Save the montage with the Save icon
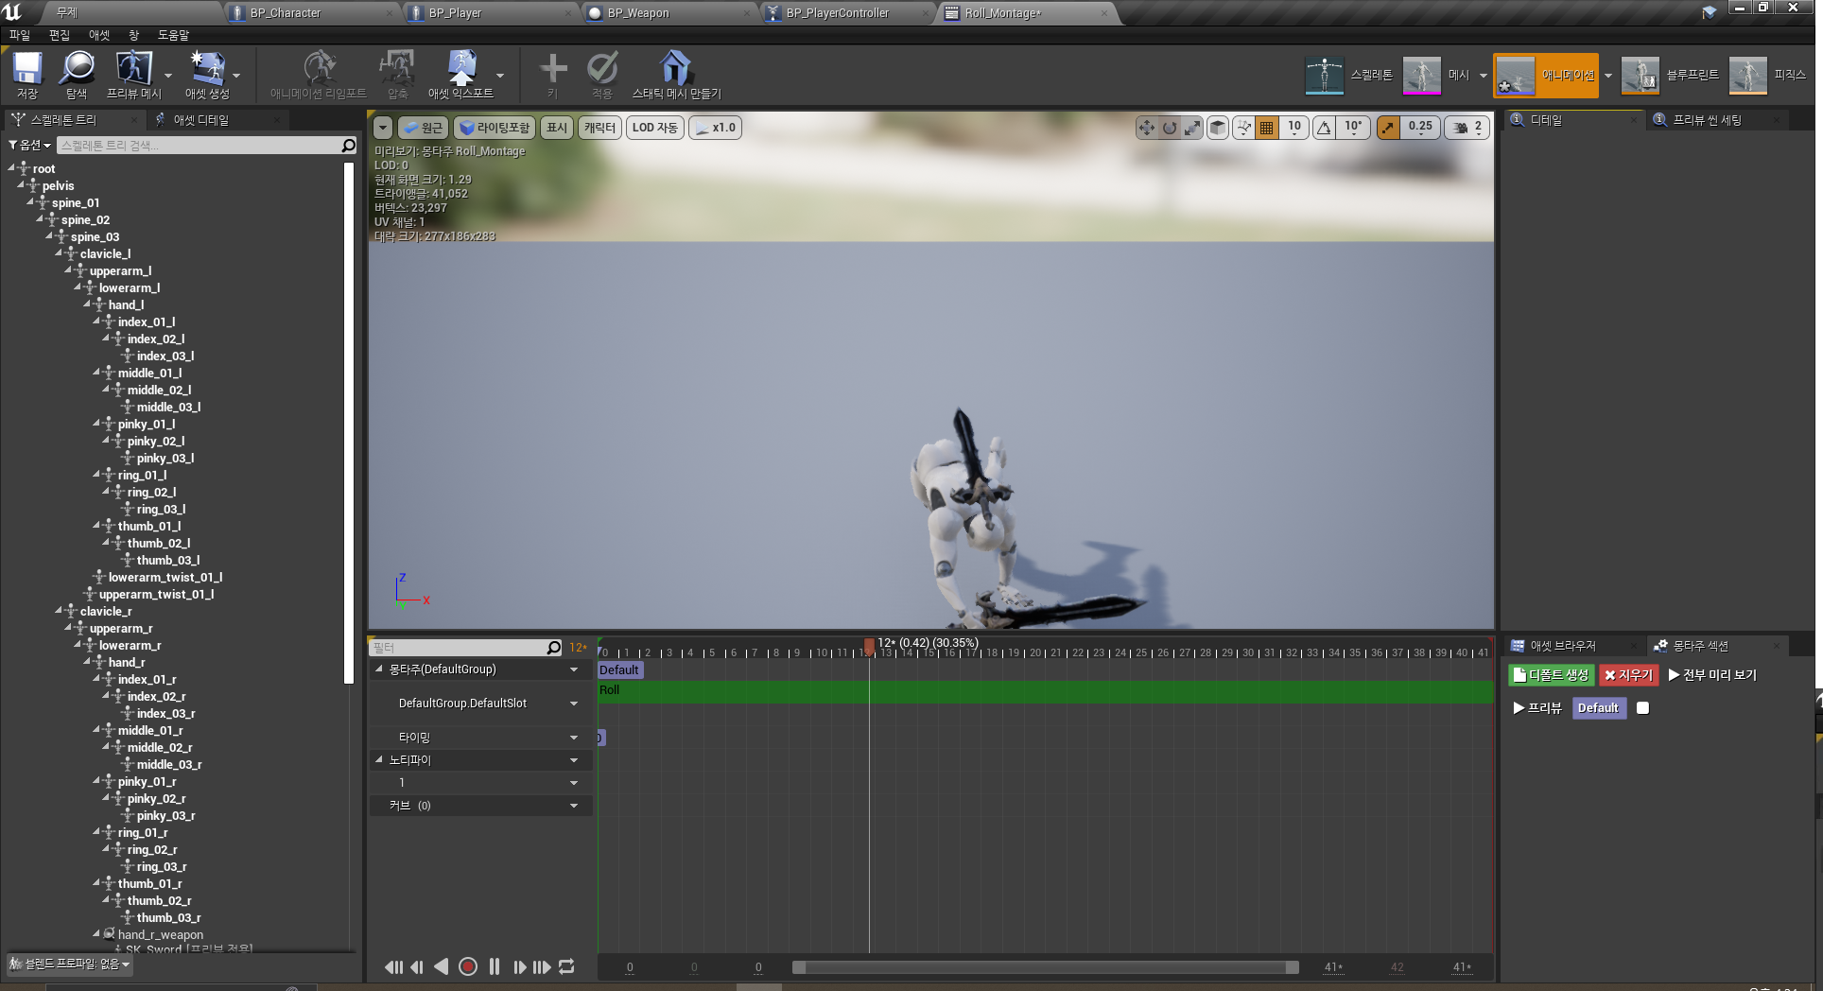Screen dimensions: 1823x991 (27, 74)
